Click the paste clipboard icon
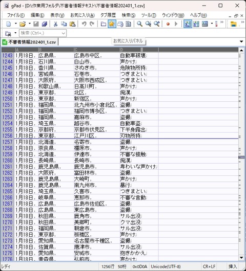The image size is (246, 271). pos(72,24)
